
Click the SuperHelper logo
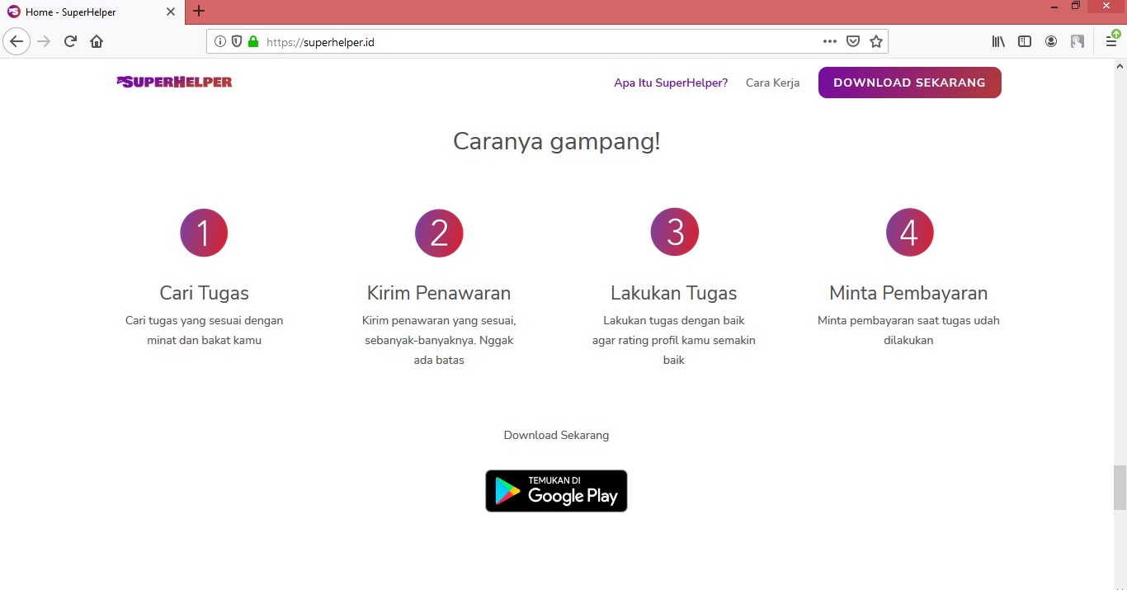point(173,82)
